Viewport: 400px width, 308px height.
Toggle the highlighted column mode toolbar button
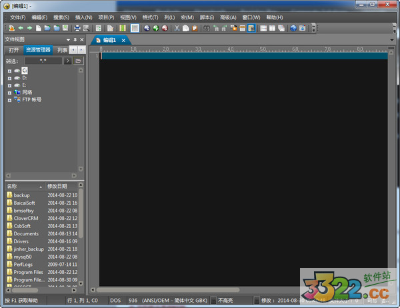[x=135, y=28]
